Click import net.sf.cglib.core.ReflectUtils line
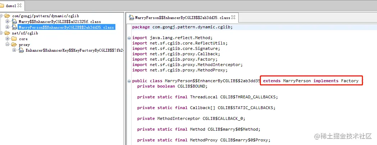The width and height of the screenshot is (377, 145). 180,43
